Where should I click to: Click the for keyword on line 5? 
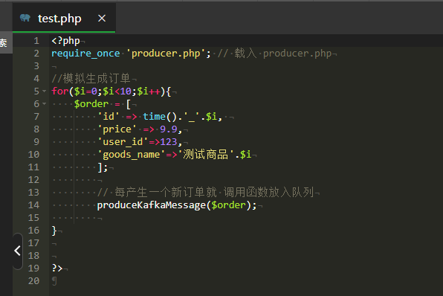tap(60, 91)
